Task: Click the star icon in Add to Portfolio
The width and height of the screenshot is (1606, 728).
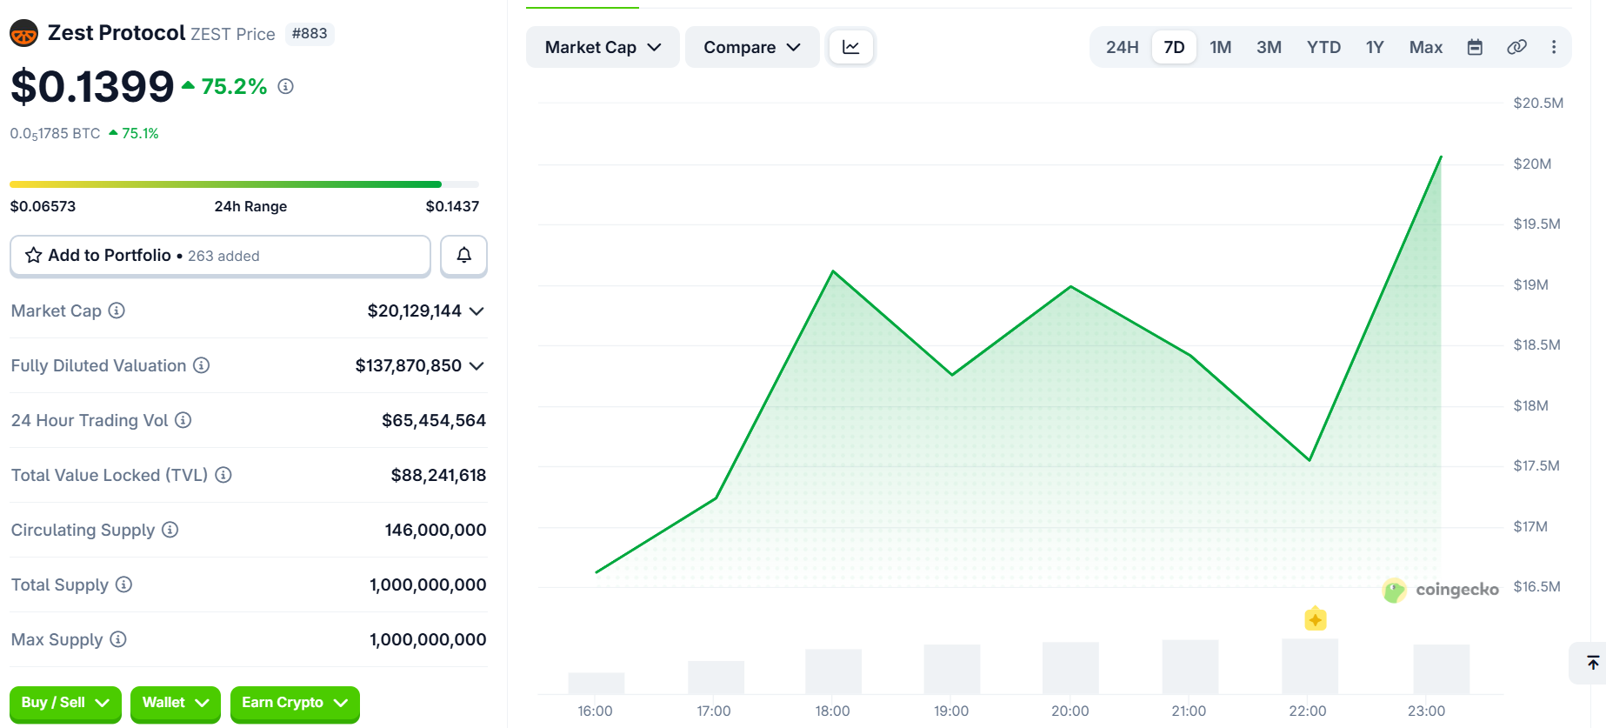Action: (34, 255)
